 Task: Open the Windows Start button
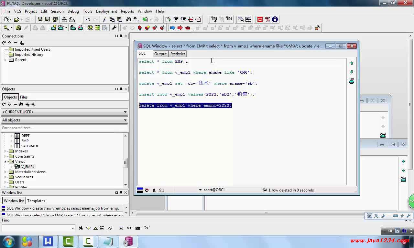tap(8, 242)
